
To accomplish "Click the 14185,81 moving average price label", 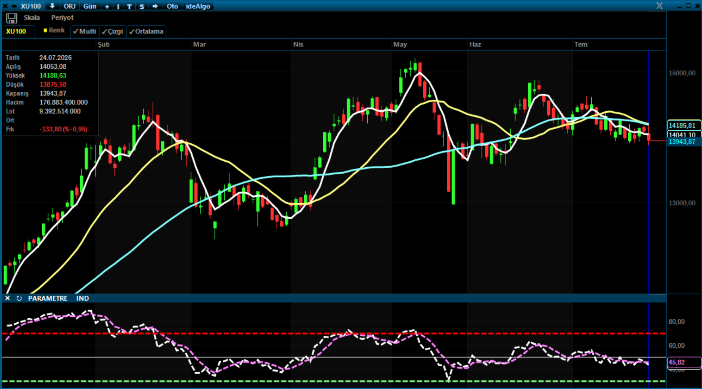I will click(684, 126).
